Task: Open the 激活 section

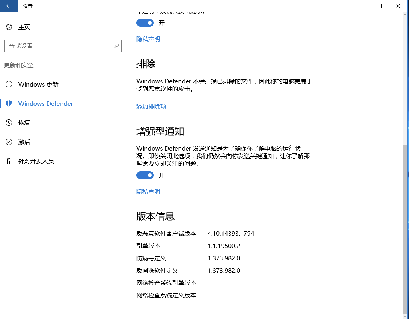Action: (x=24, y=142)
